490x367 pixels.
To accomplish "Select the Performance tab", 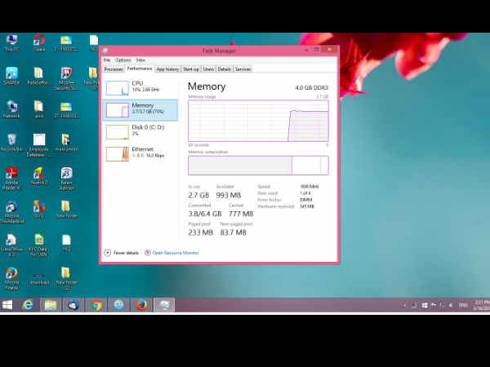I will pos(140,69).
